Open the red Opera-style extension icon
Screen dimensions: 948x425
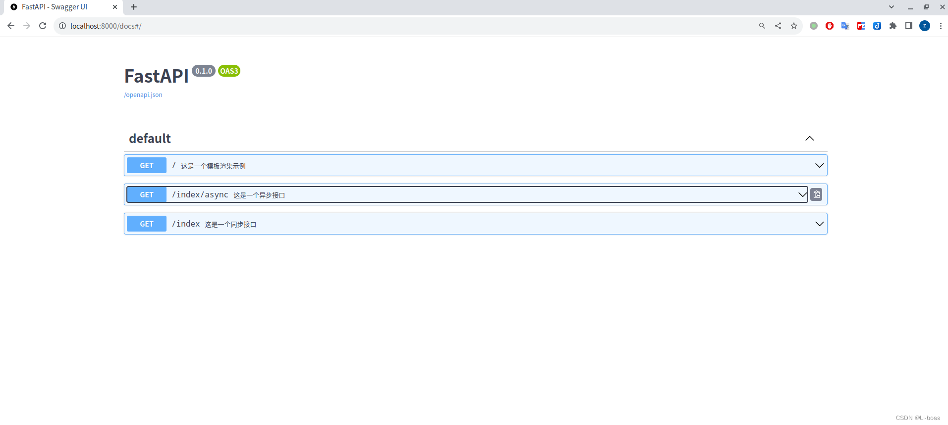click(830, 26)
